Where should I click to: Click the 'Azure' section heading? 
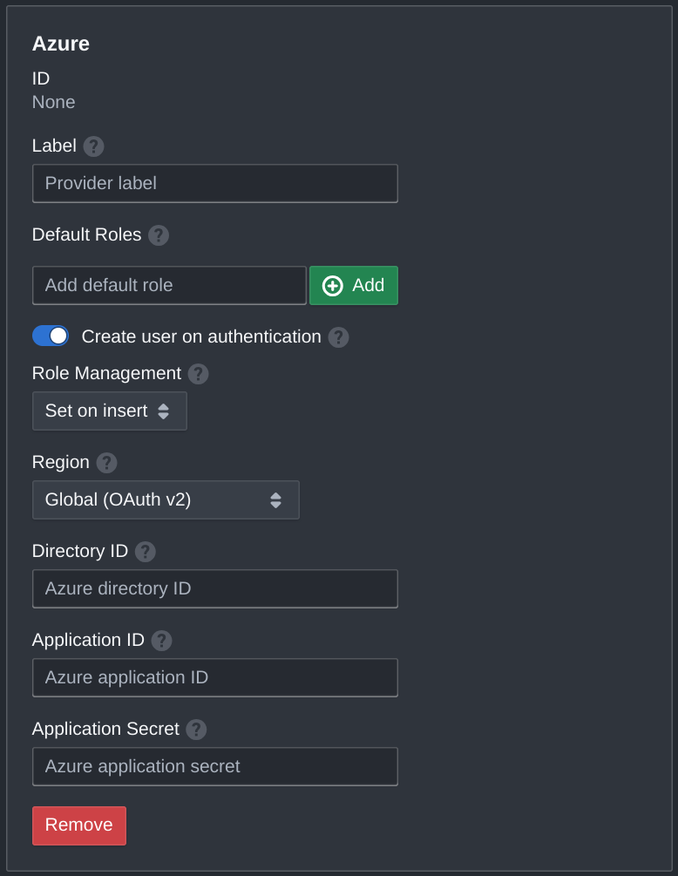tap(61, 44)
